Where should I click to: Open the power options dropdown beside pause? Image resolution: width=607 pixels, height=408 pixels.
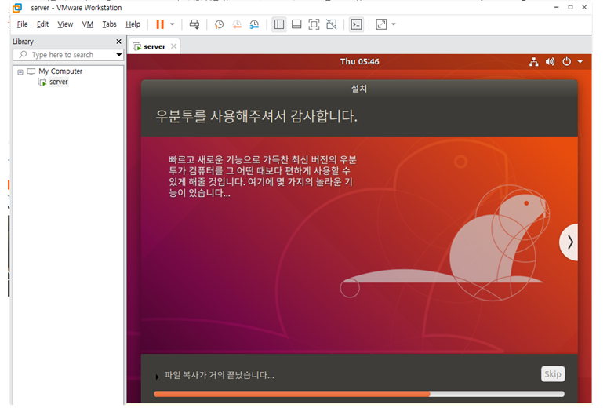(x=173, y=24)
